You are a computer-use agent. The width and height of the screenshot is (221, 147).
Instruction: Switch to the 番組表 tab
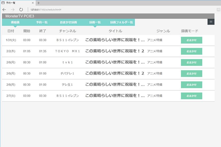point(15,22)
